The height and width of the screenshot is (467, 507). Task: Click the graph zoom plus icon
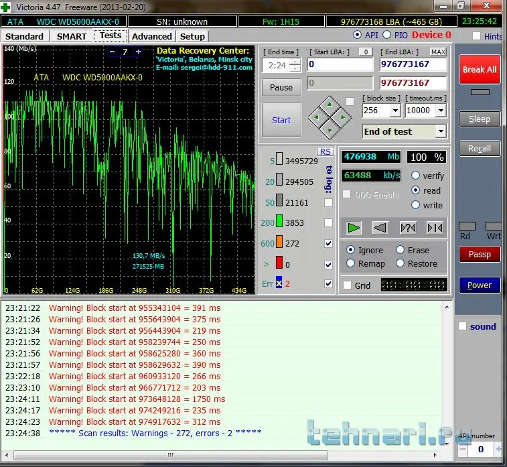[x=138, y=52]
